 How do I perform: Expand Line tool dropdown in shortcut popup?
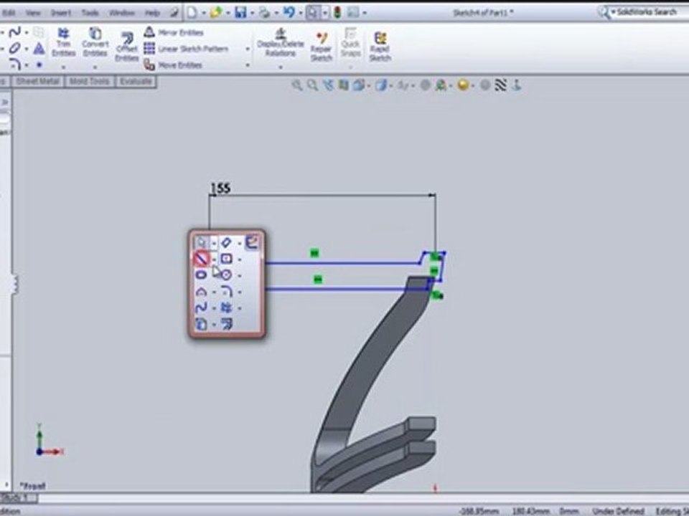click(214, 259)
